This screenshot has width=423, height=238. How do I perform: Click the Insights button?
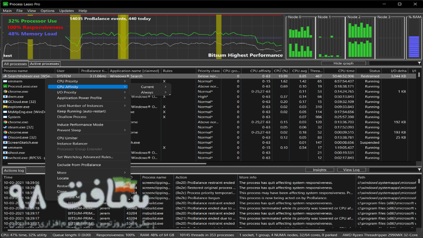[x=320, y=170]
